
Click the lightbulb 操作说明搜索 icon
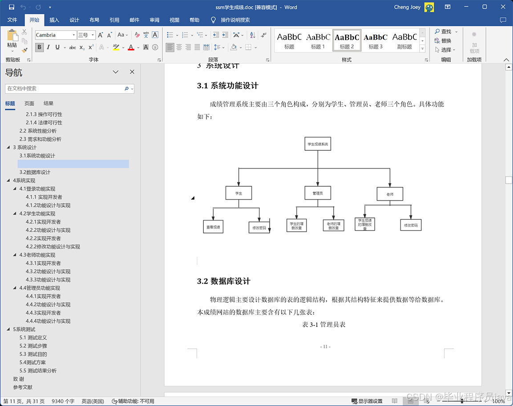coord(213,20)
